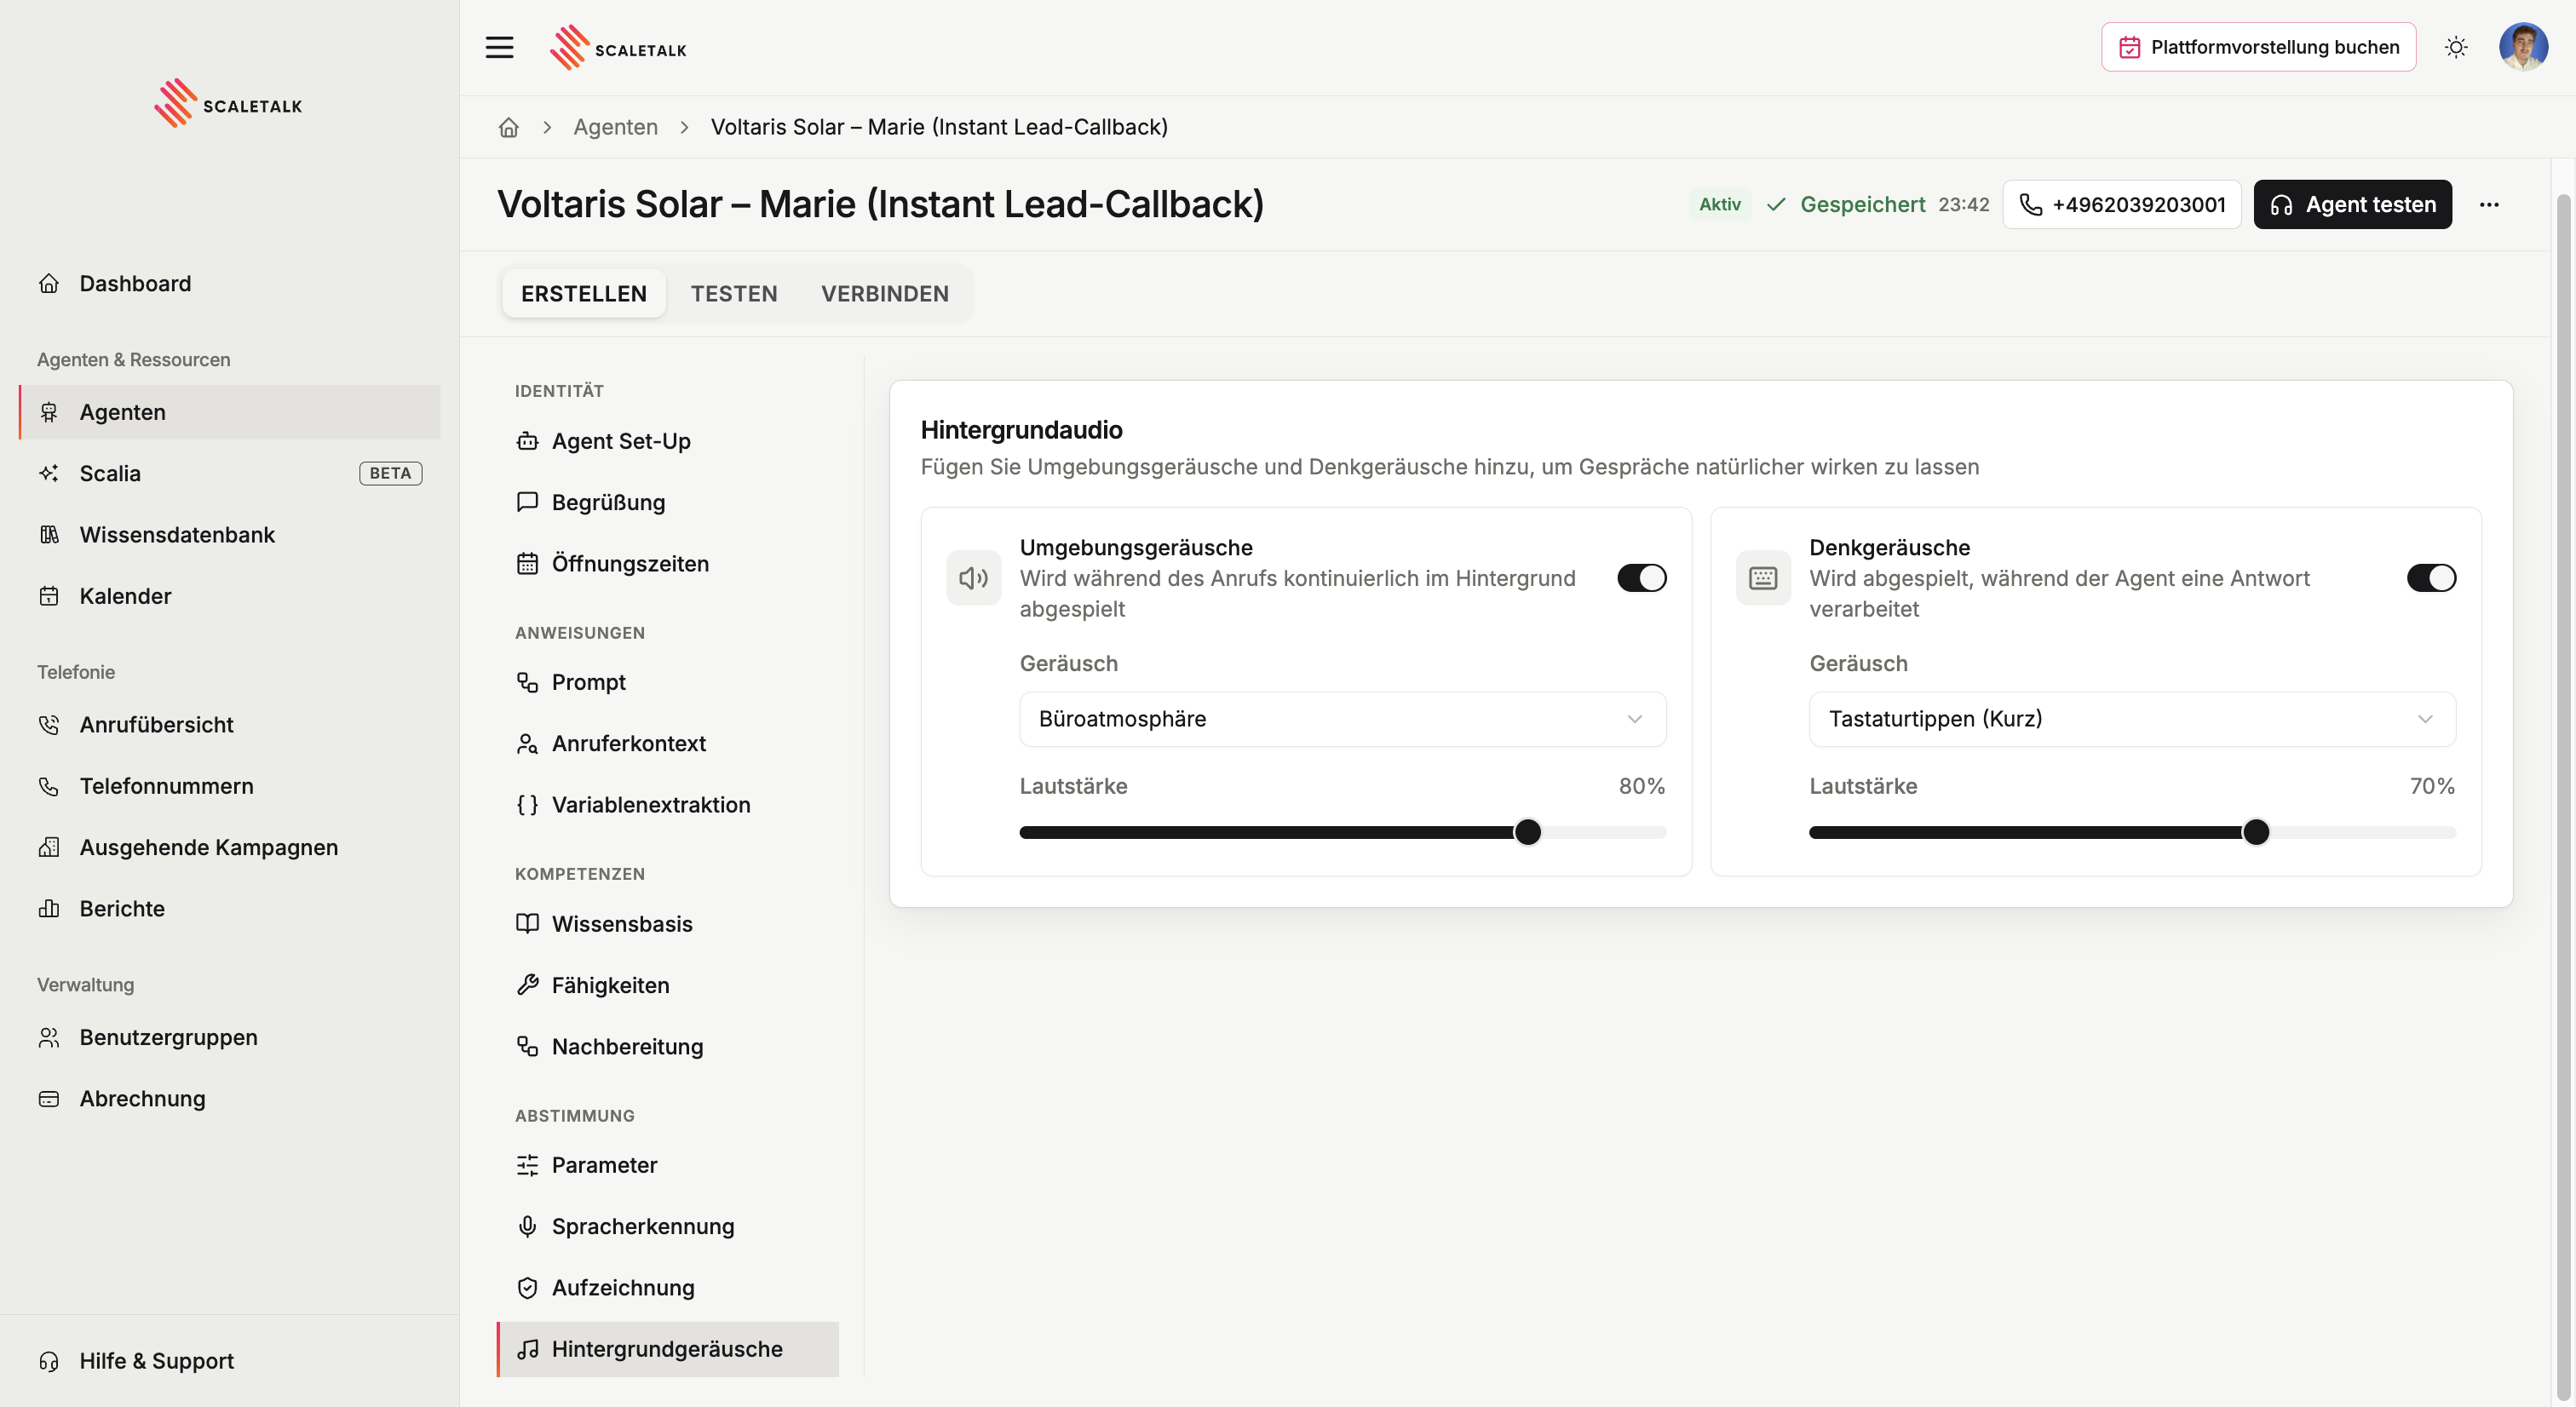
Task: Click the phone number +4962039203001 button
Action: [x=2121, y=204]
